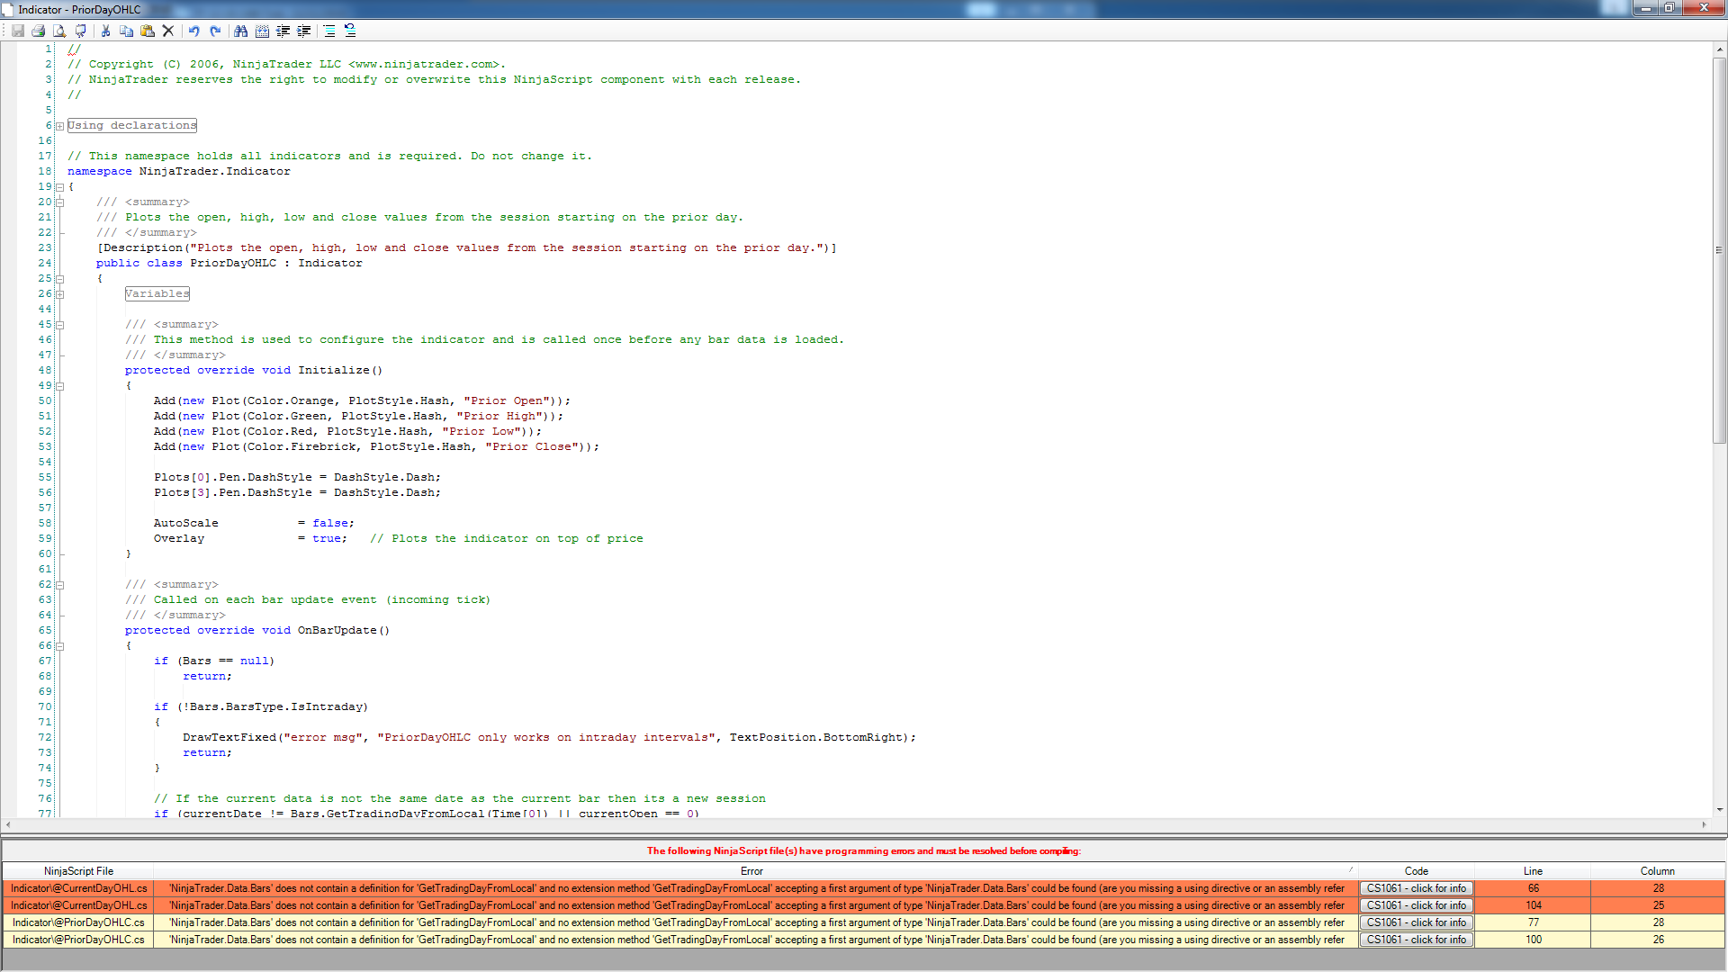Click the Undo arrow icon

coord(193,31)
